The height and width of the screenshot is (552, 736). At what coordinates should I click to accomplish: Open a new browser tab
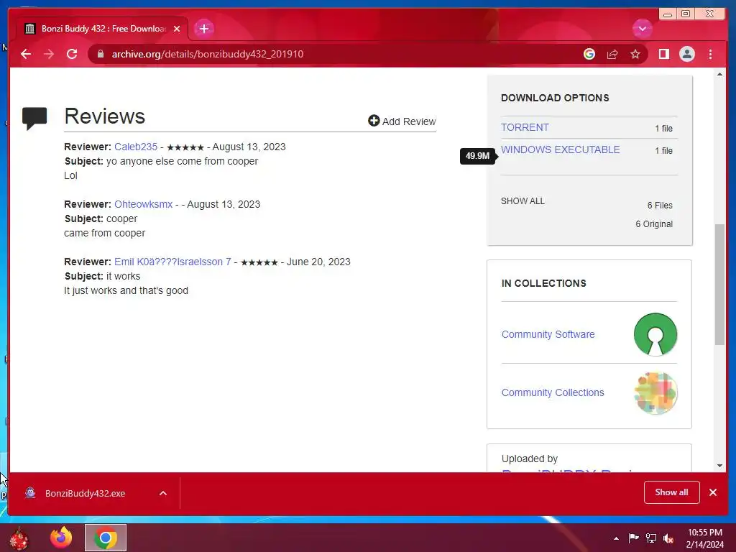[x=203, y=29]
